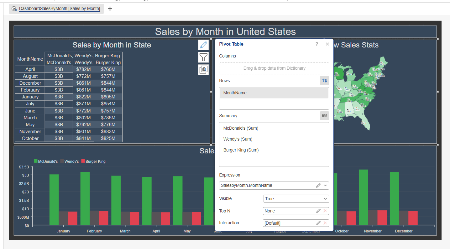The width and height of the screenshot is (450, 249).
Task: Click the February axis label on chart
Action: [x=94, y=231]
